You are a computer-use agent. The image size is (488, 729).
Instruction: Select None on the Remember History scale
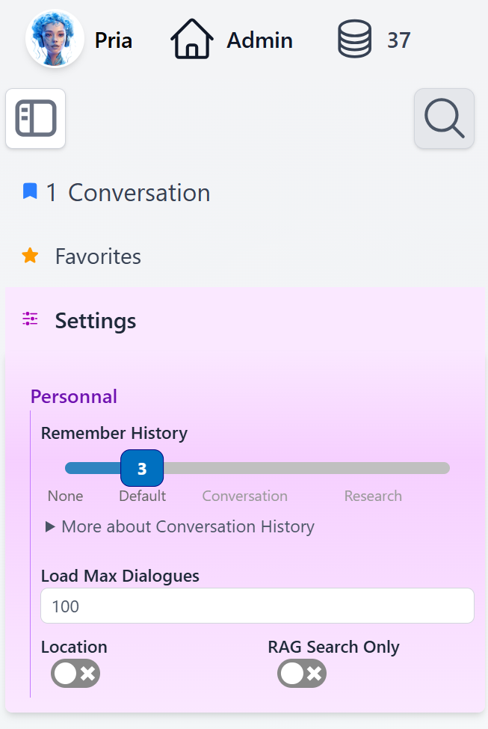click(x=65, y=496)
